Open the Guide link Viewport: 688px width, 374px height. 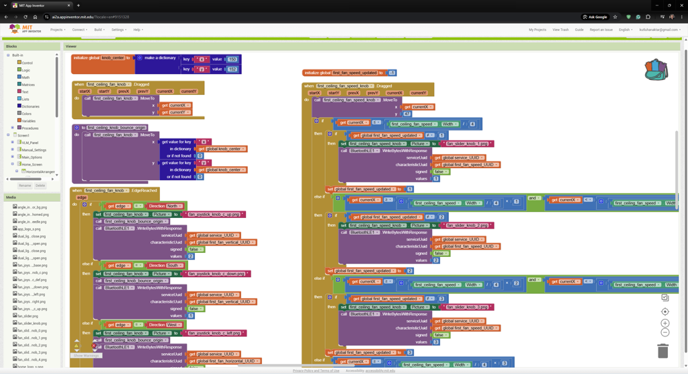click(x=579, y=30)
